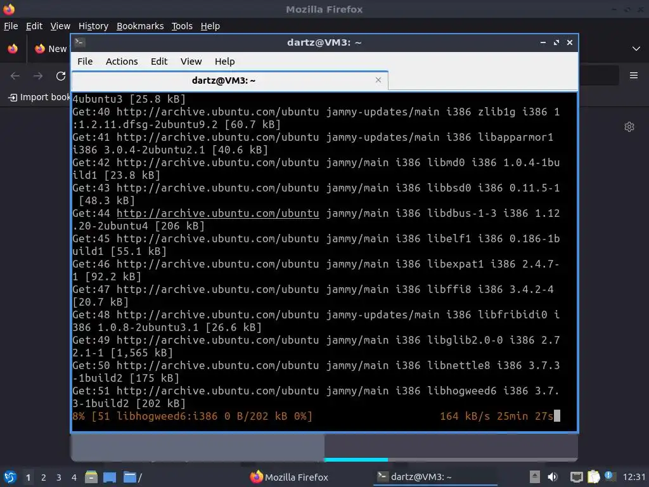Open network connection tray icon

(x=576, y=477)
